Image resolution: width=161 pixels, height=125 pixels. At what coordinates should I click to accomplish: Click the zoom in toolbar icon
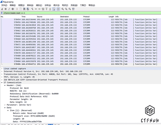tap(62, 9)
